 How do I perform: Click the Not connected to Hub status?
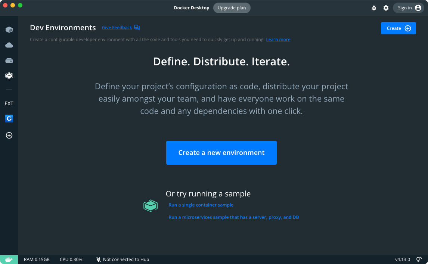pyautogui.click(x=122, y=260)
